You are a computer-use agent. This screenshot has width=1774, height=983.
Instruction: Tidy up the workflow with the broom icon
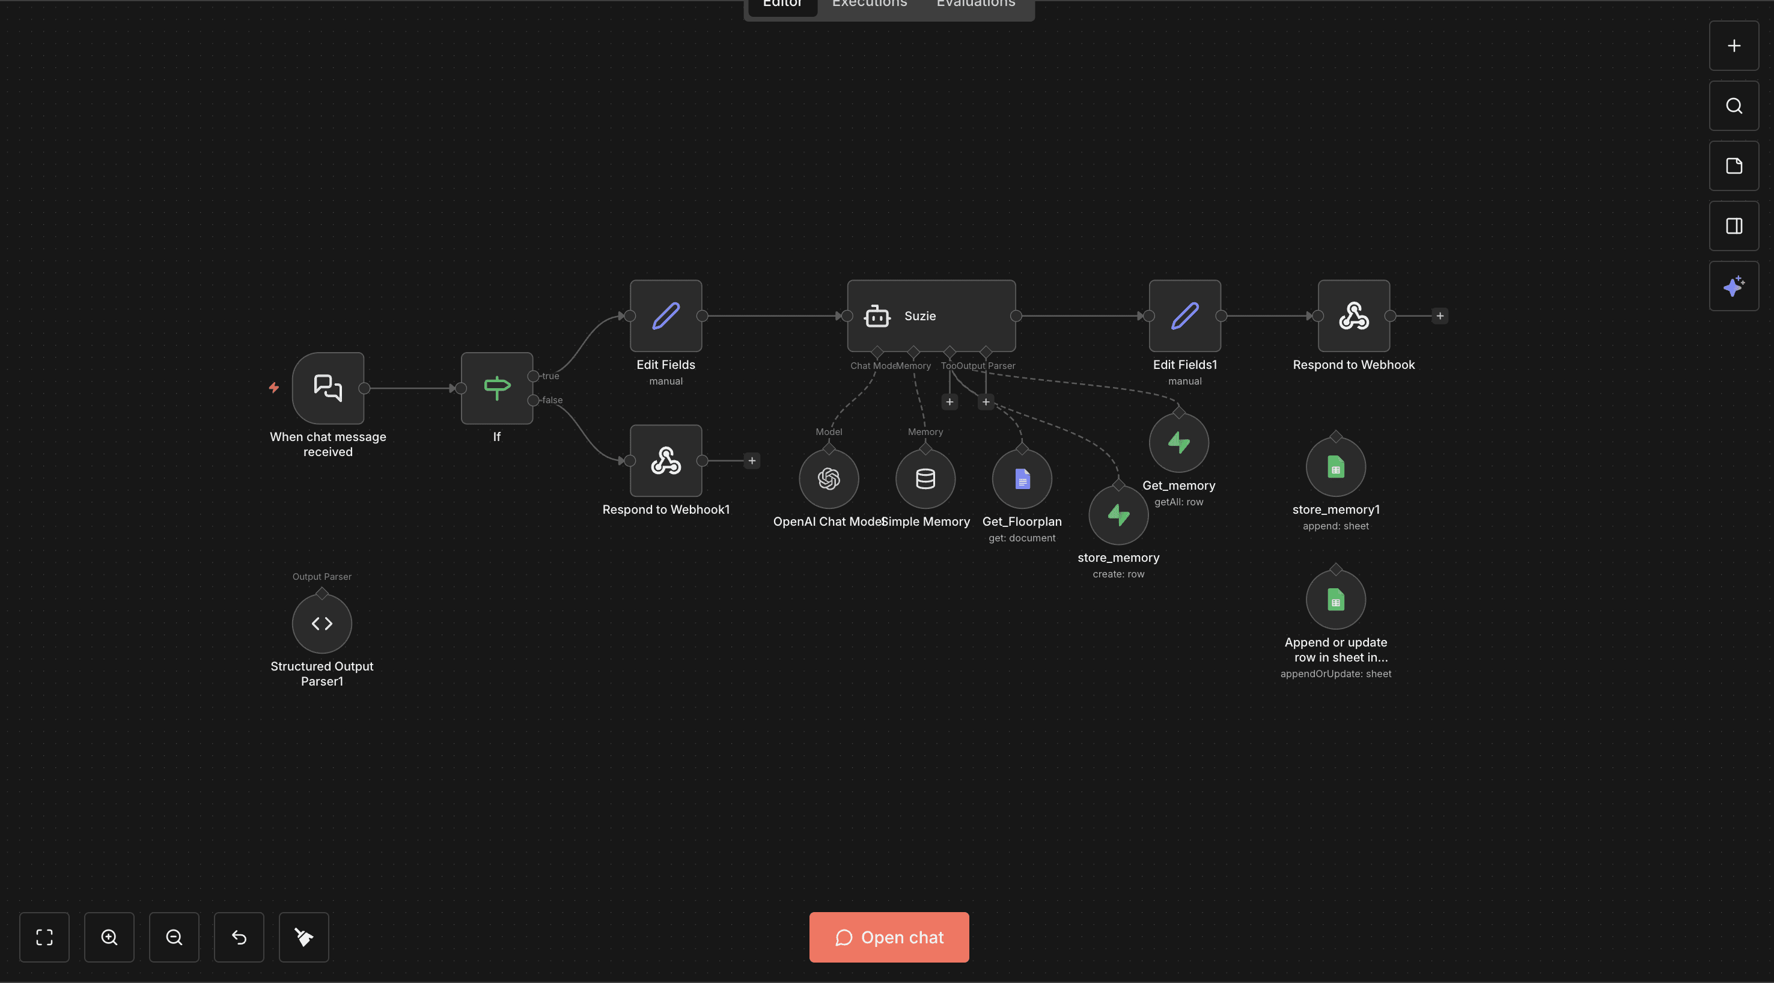coord(303,937)
